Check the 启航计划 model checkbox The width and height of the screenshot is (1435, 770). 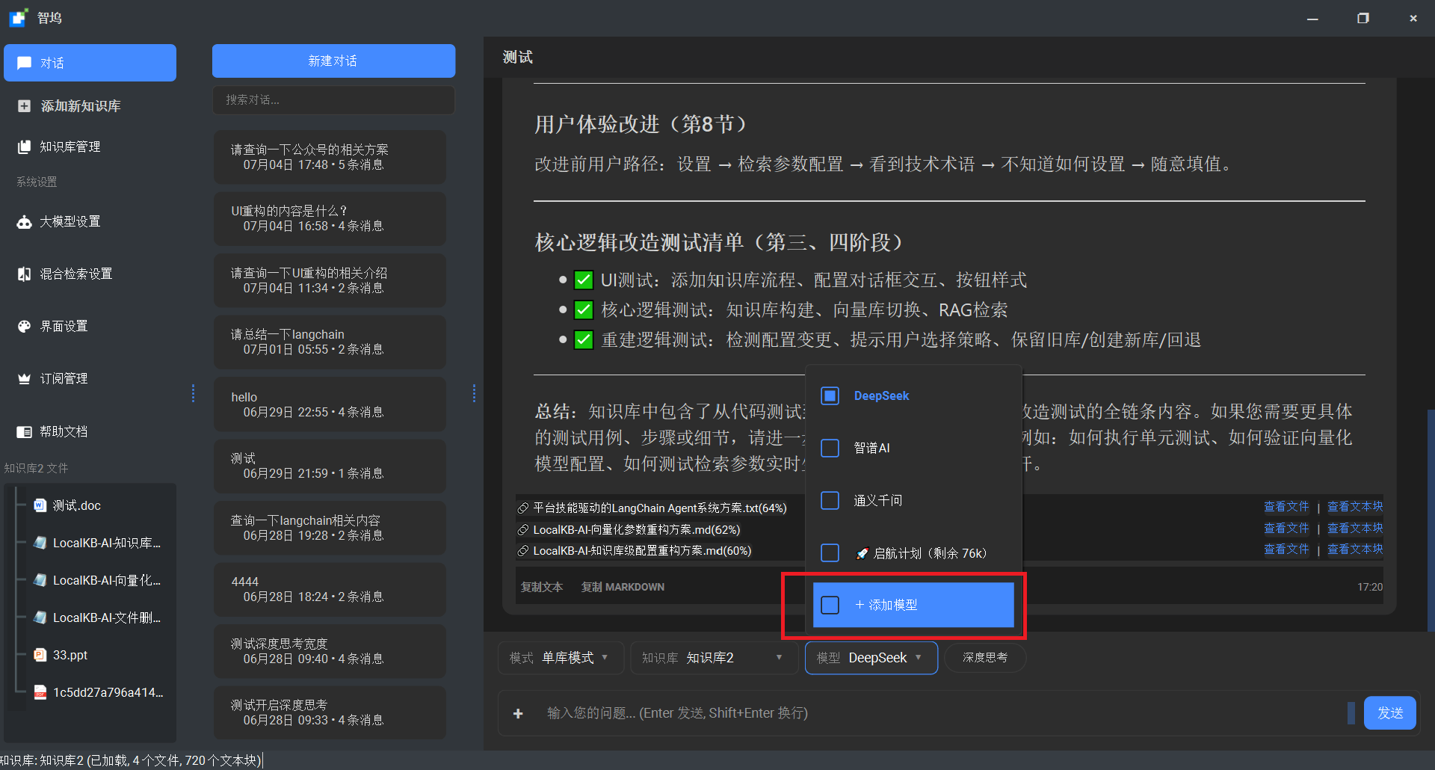[830, 552]
